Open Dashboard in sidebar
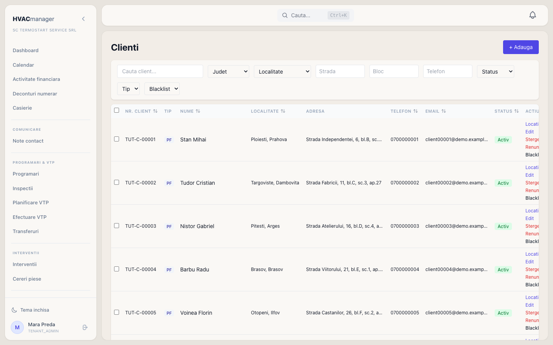Screen dimensions: 553x345 25,51
